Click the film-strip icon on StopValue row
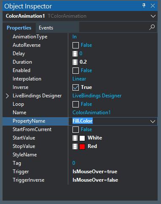 (75, 146)
